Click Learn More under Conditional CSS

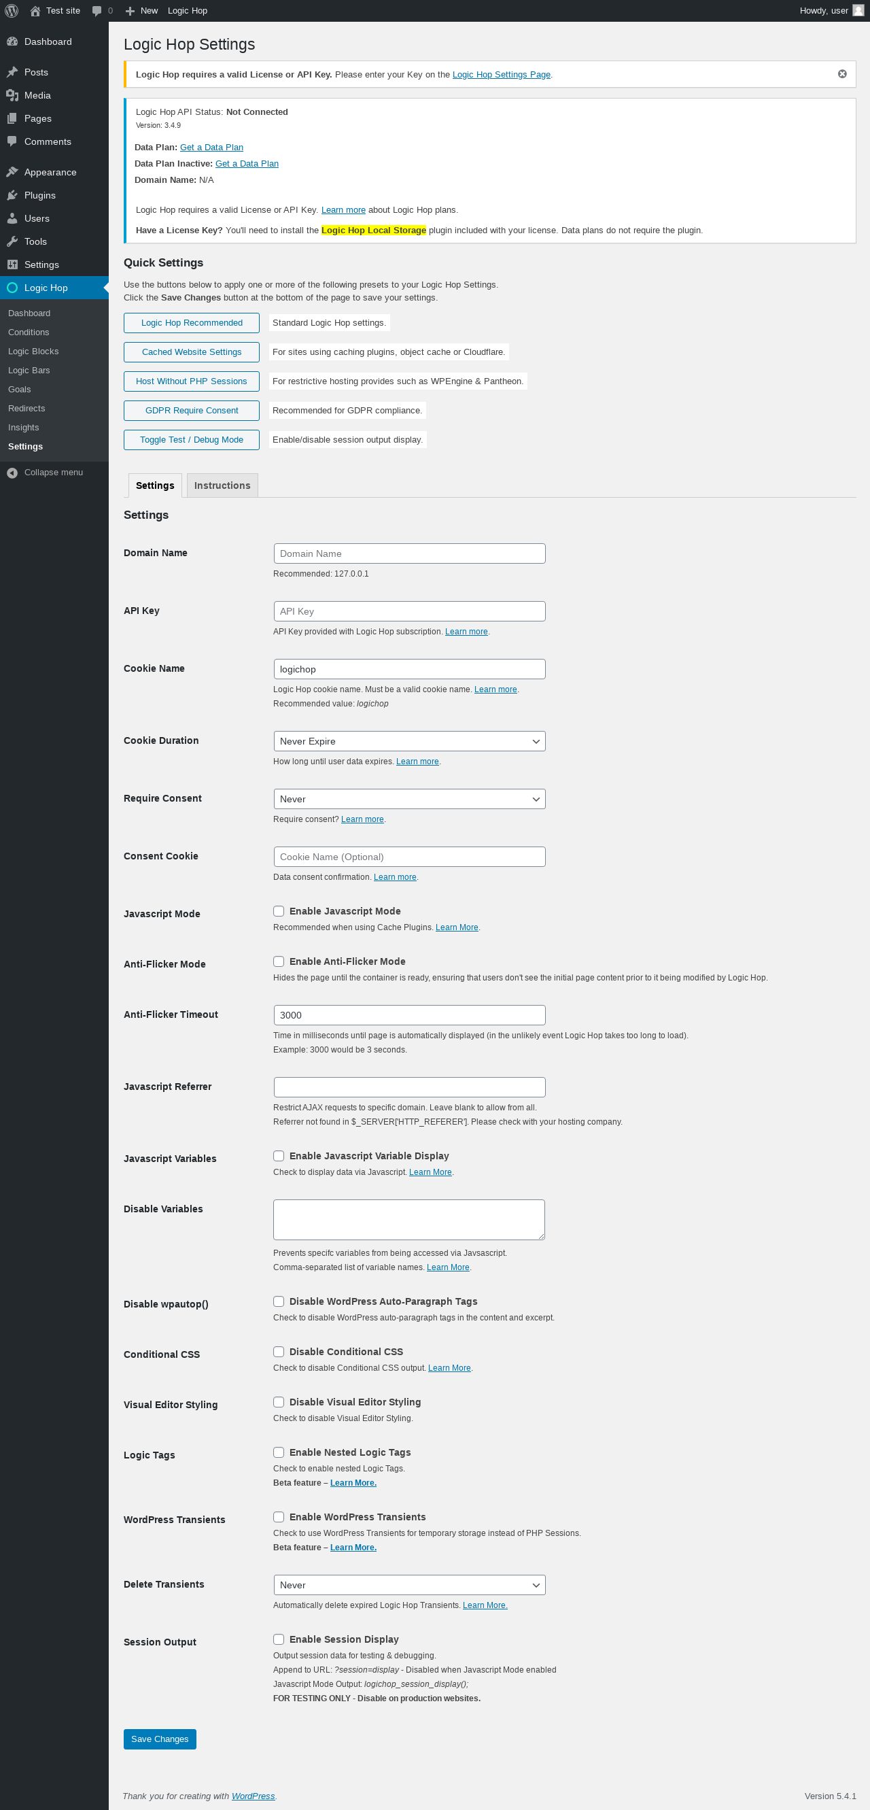coord(449,1368)
